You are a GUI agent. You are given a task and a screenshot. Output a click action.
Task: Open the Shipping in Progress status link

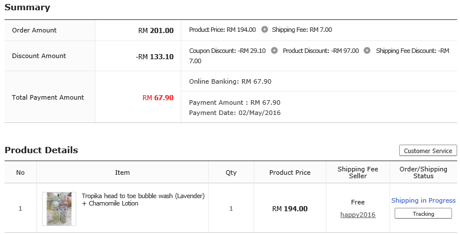tap(423, 200)
